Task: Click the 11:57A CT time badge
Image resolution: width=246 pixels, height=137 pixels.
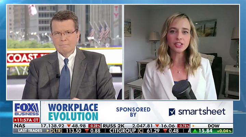Action: (26, 120)
